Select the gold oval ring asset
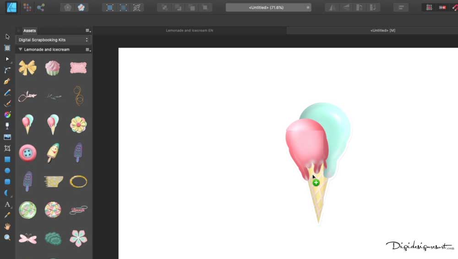Viewport: 458px width, 259px height. [78, 181]
